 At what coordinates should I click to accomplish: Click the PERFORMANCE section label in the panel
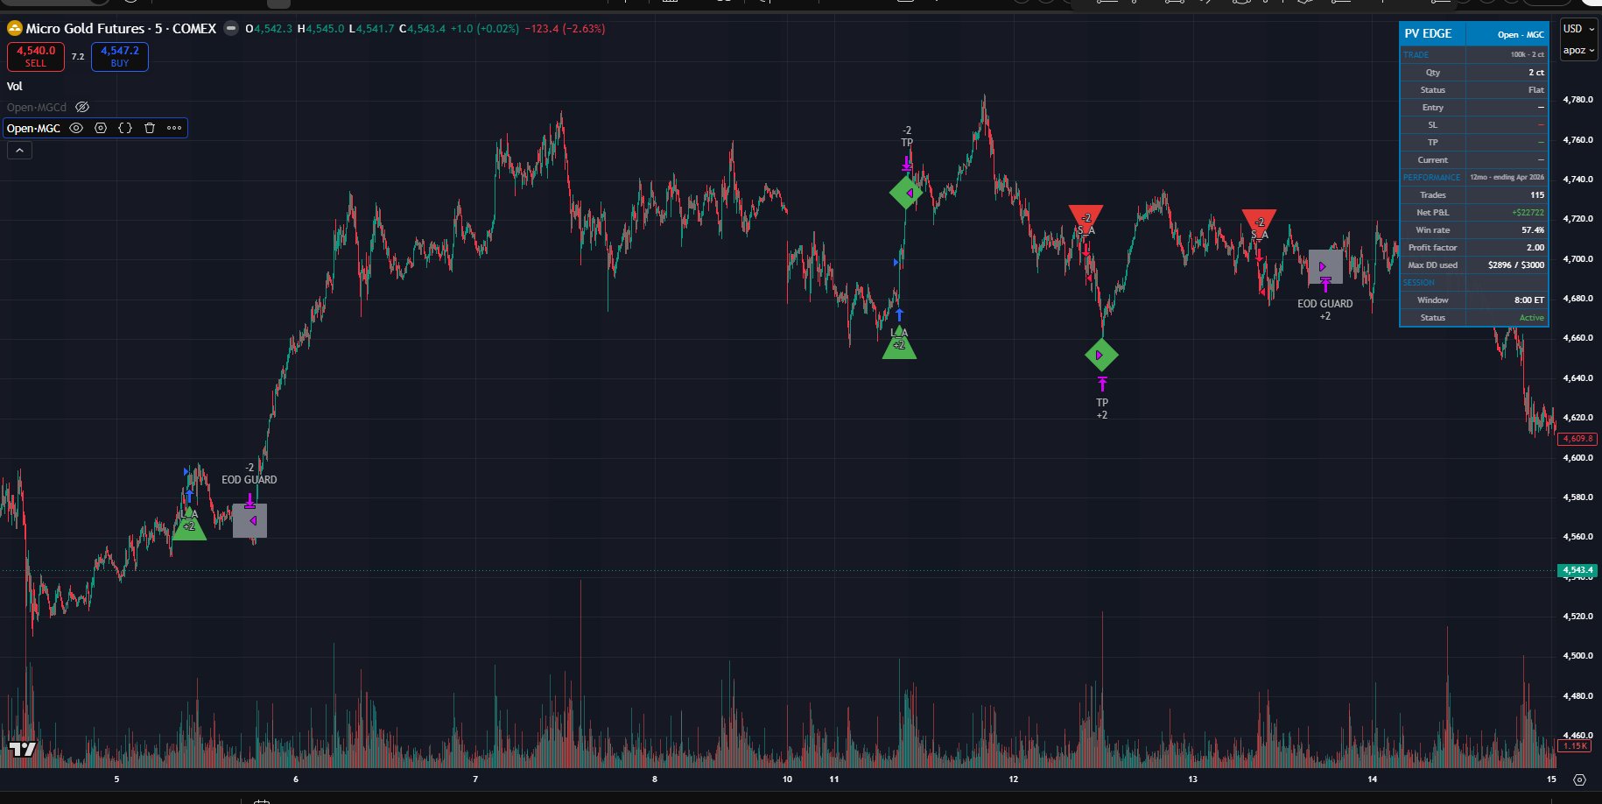[x=1432, y=178]
